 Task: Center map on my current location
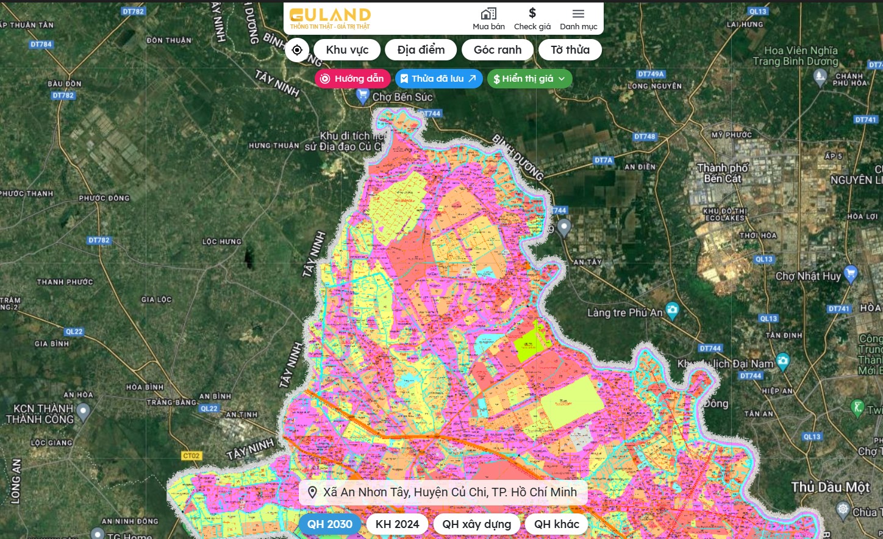297,50
